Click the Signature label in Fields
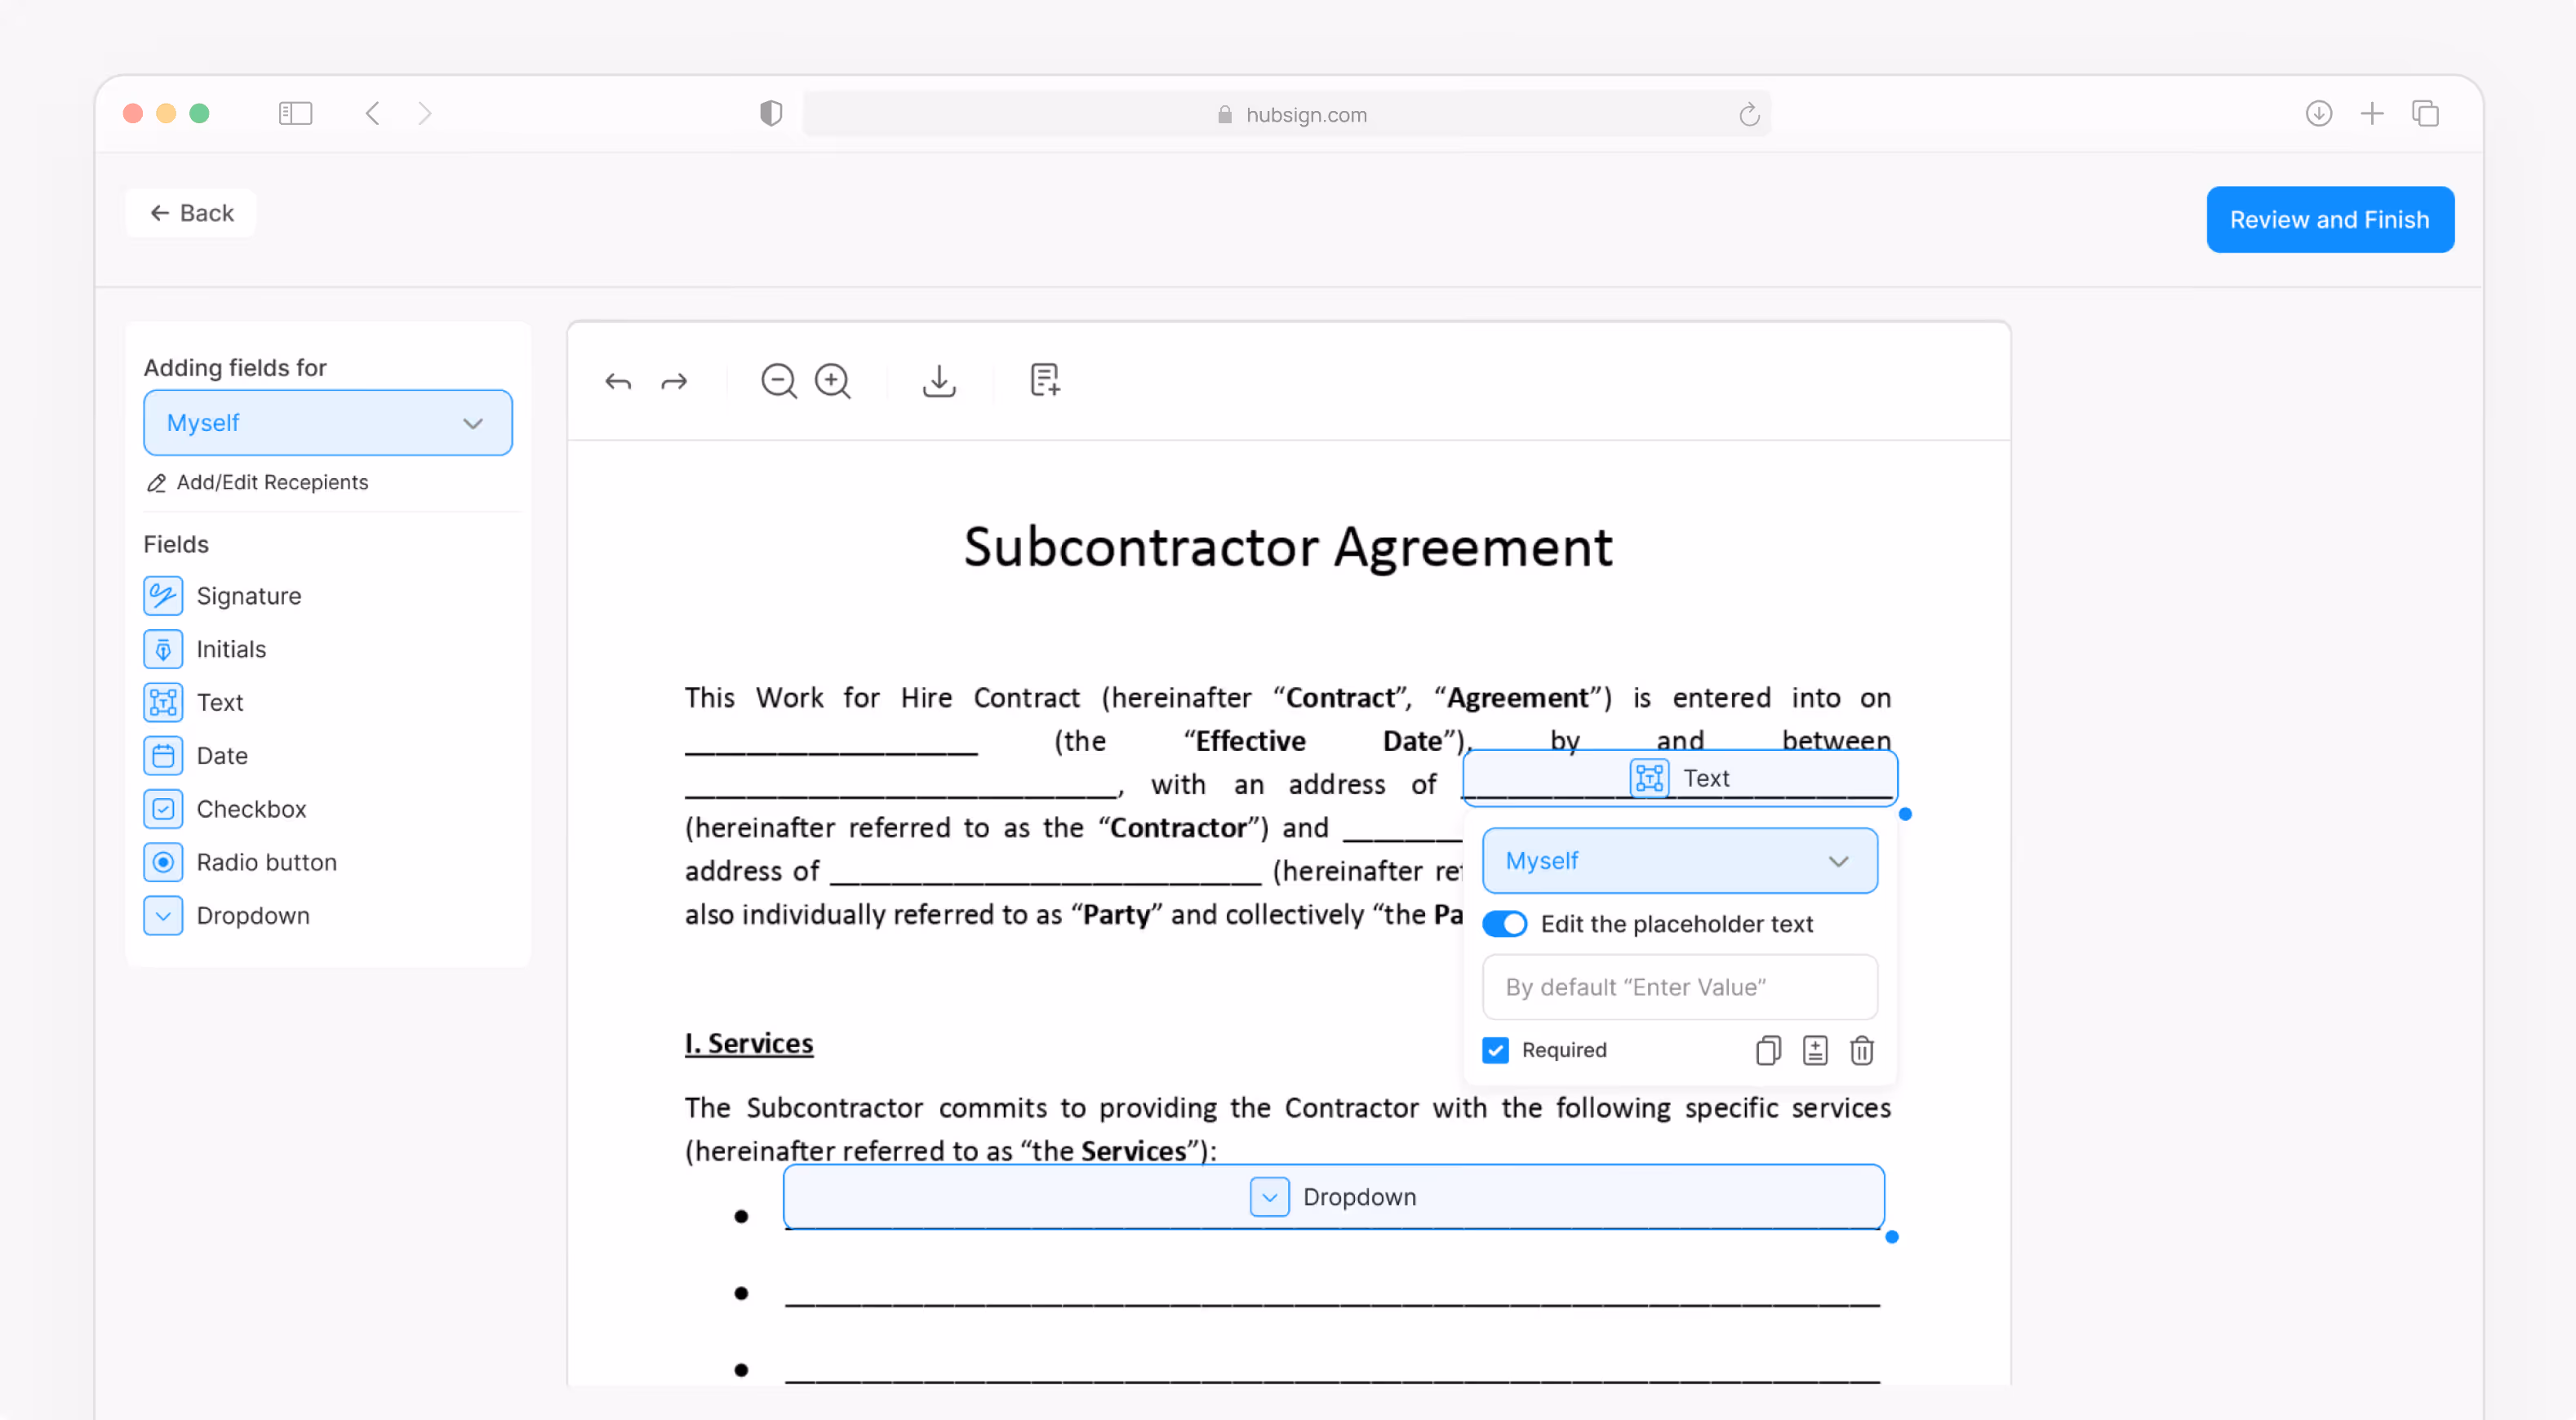The height and width of the screenshot is (1420, 2576). click(249, 596)
